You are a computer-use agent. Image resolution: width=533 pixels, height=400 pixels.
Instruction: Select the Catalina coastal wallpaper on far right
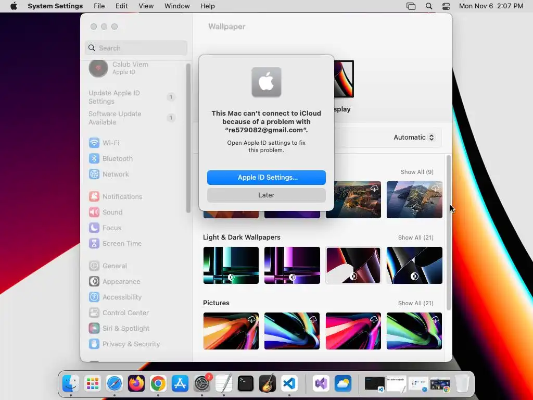[x=414, y=199]
